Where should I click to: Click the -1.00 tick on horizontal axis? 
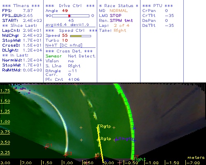click(x=151, y=163)
